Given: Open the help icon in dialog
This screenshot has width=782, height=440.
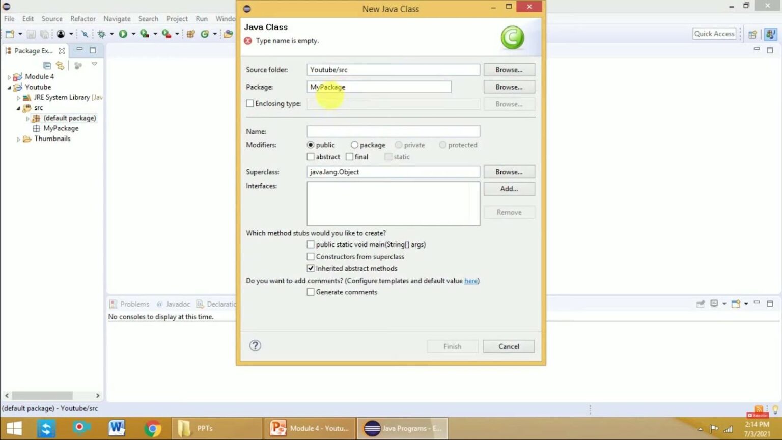Looking at the screenshot, I should point(255,346).
